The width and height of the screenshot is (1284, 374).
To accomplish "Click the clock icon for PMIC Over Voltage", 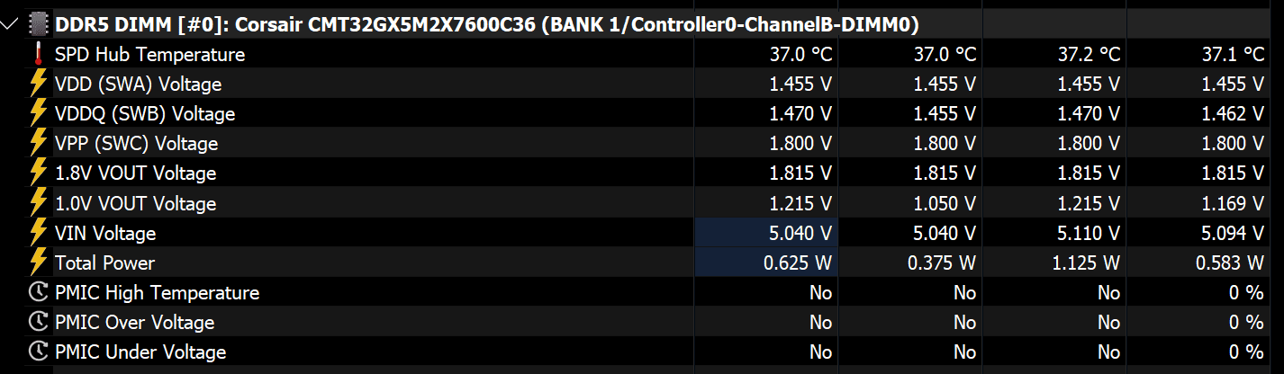I will pyautogui.click(x=39, y=322).
